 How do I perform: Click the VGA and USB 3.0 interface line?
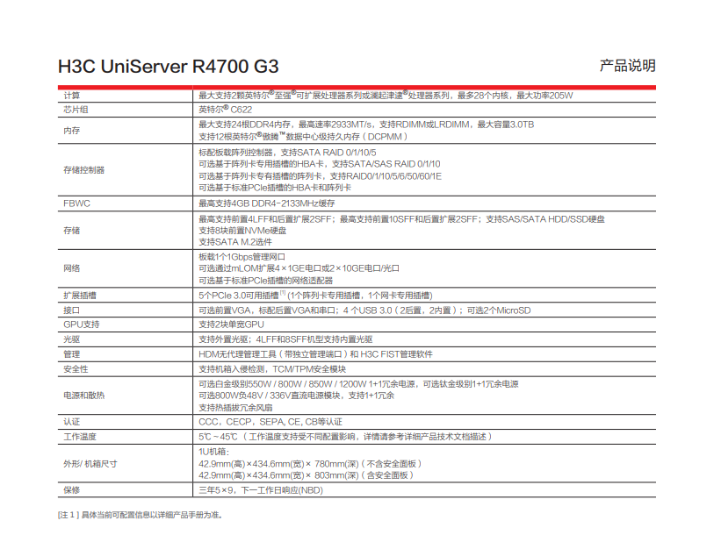click(364, 310)
